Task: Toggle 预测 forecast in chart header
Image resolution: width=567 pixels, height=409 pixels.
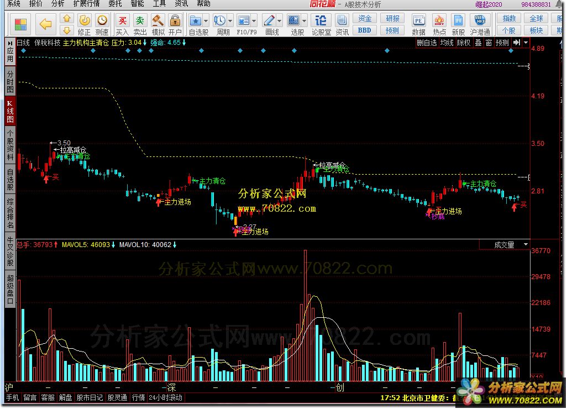Action: [x=502, y=43]
